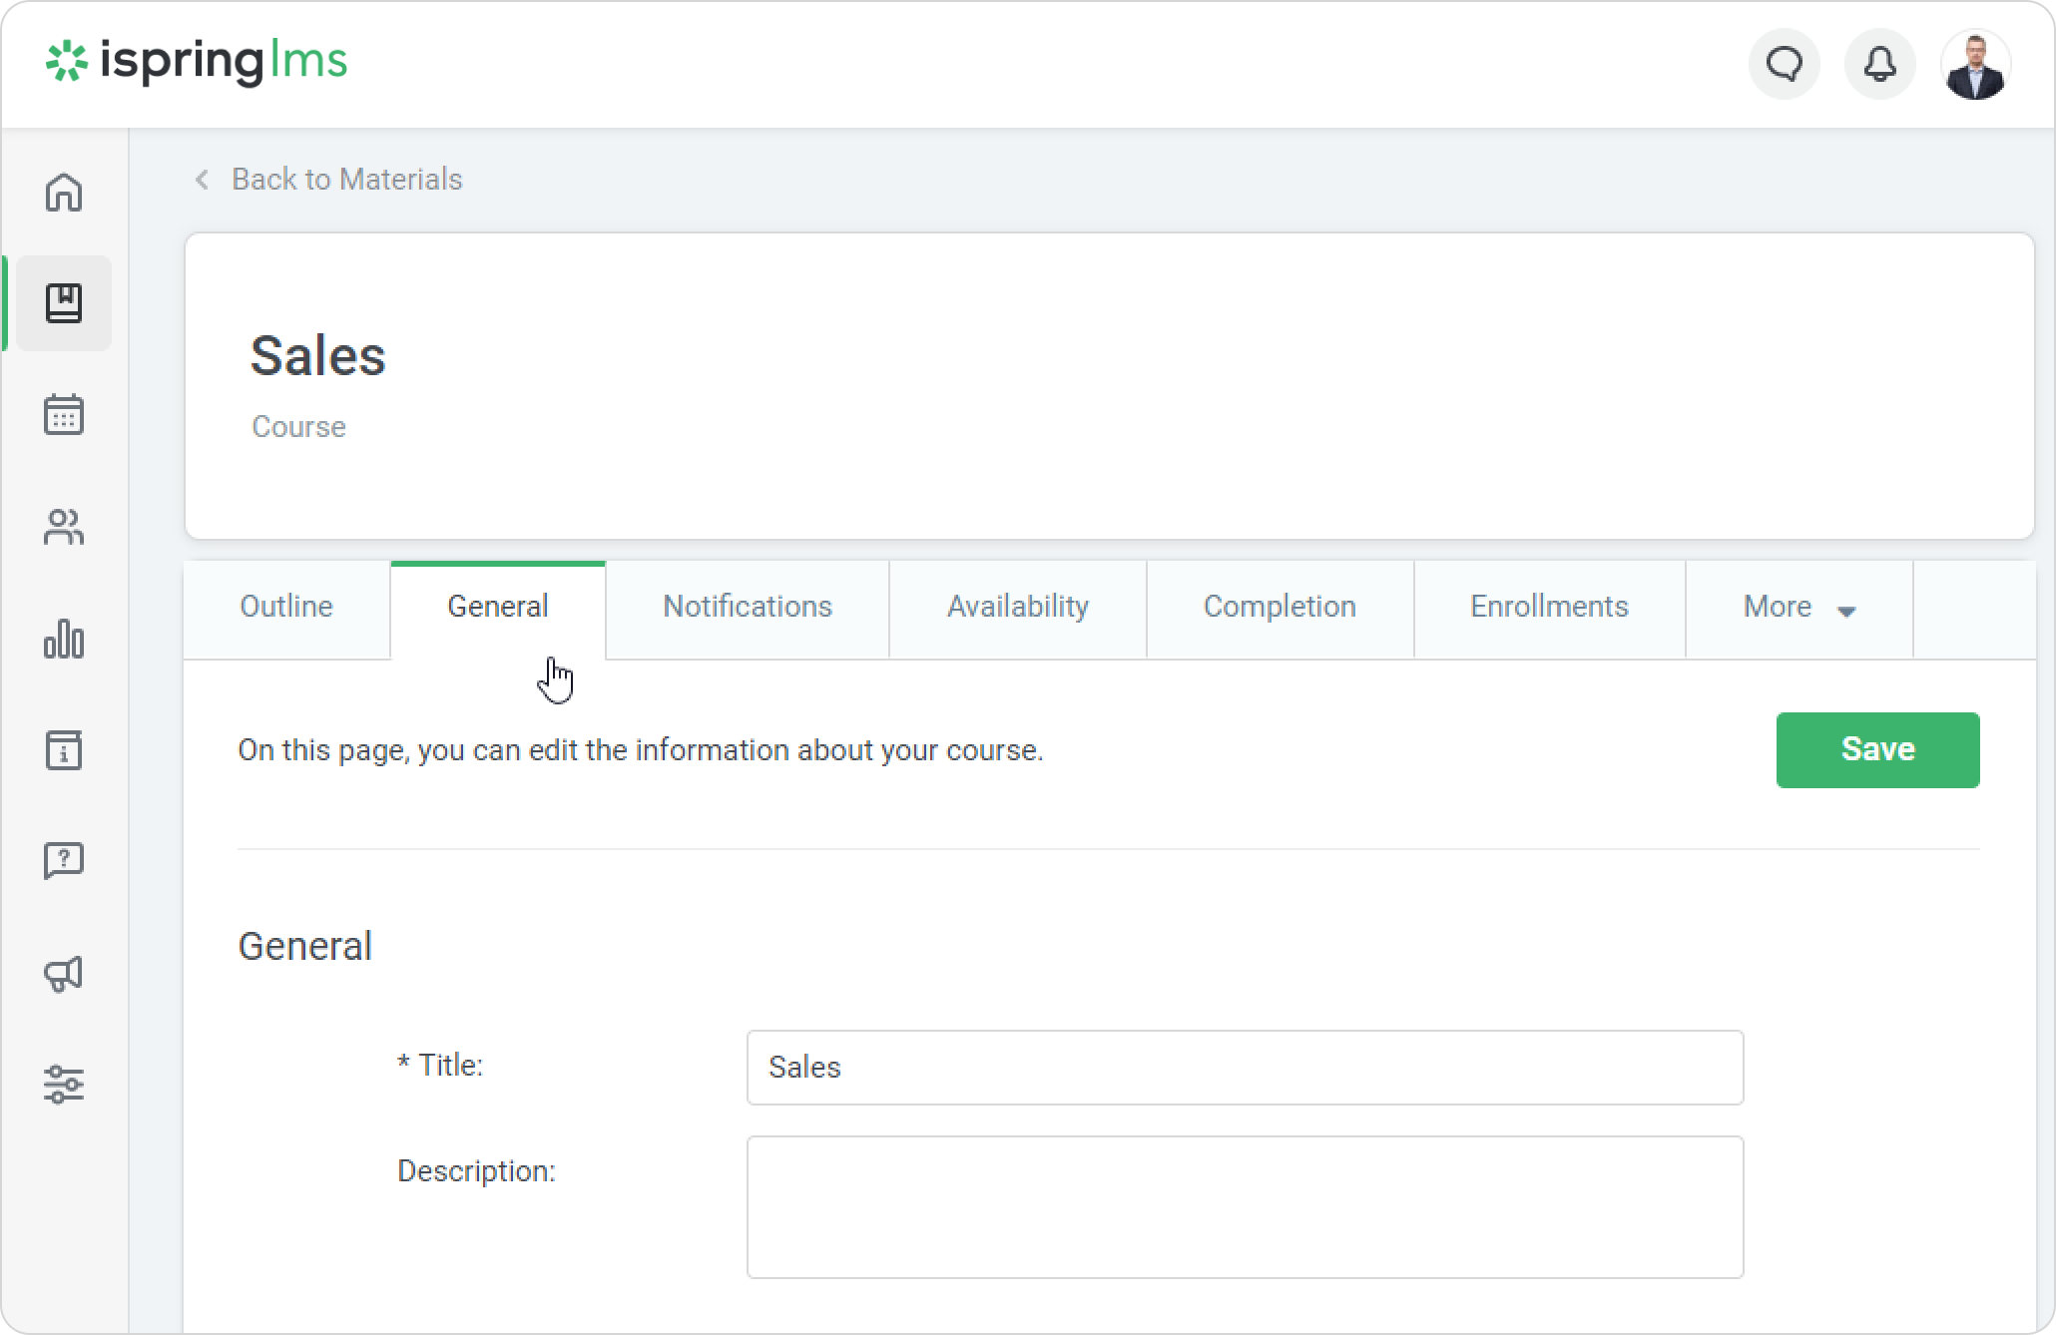This screenshot has height=1335, width=2056.
Task: Click the Description text area
Action: point(1245,1207)
